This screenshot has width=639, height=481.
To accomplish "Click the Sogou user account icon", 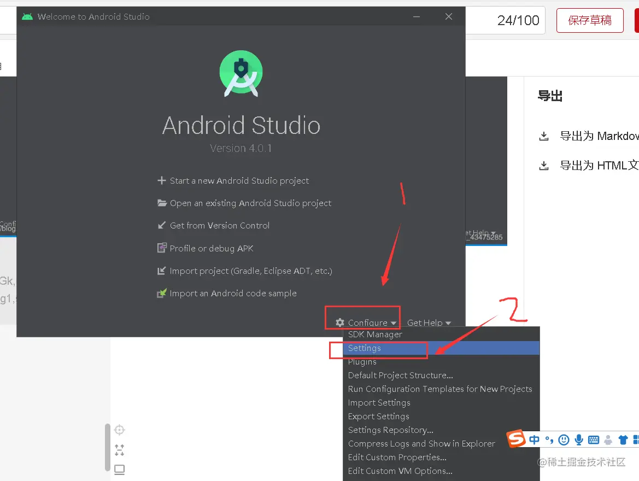I will coord(608,440).
